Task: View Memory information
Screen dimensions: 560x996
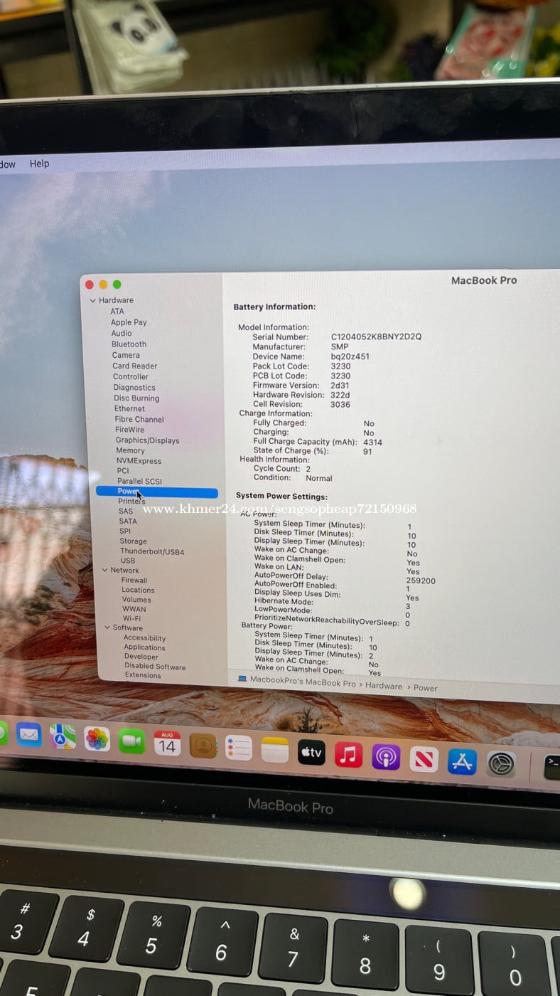Action: tap(131, 450)
